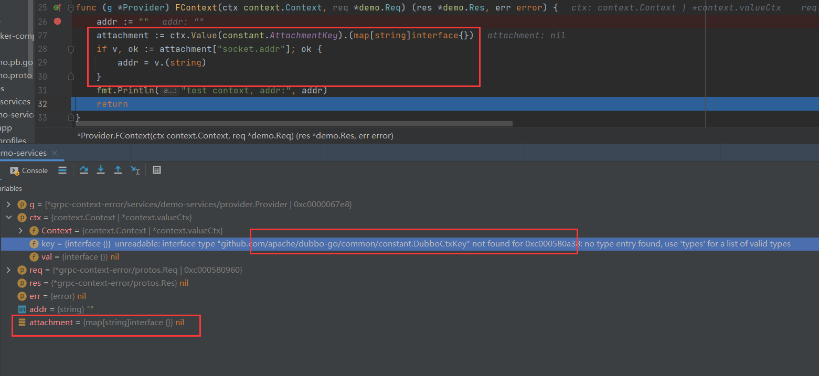Collapse the FContext function fold marker at line 25
The image size is (819, 376).
click(x=71, y=8)
